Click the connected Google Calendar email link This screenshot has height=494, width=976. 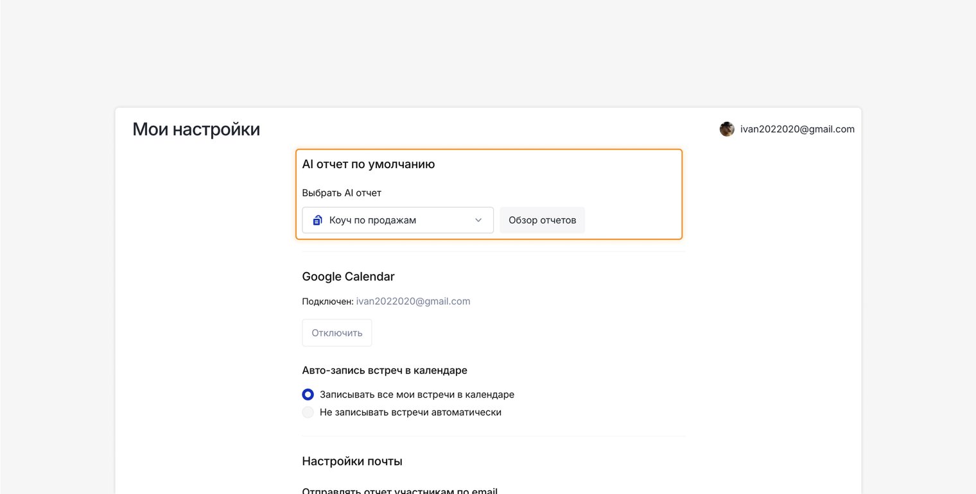click(413, 301)
